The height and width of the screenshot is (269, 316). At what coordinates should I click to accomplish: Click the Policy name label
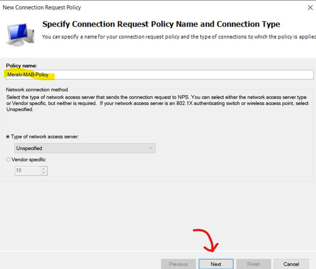point(22,66)
